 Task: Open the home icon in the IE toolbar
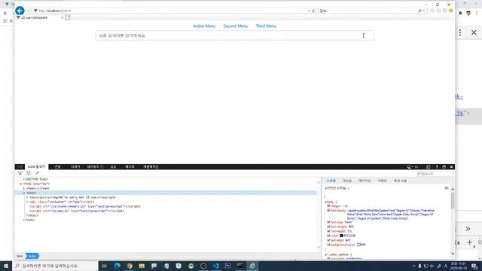pyautogui.click(x=432, y=11)
